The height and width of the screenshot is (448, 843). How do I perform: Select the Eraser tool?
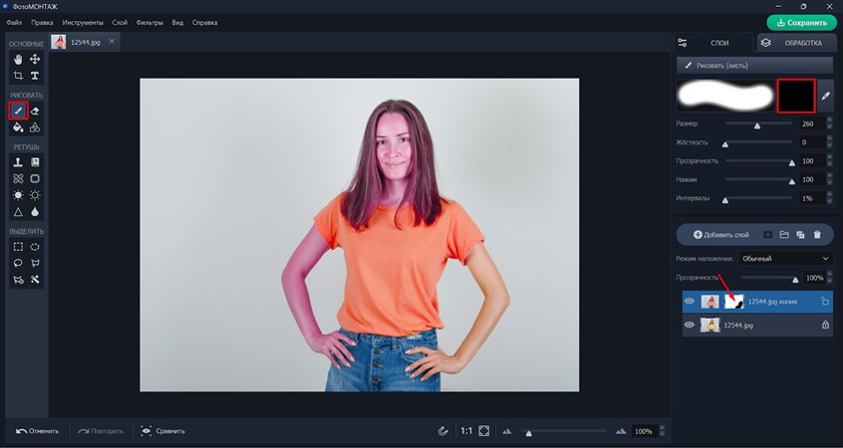click(x=35, y=111)
